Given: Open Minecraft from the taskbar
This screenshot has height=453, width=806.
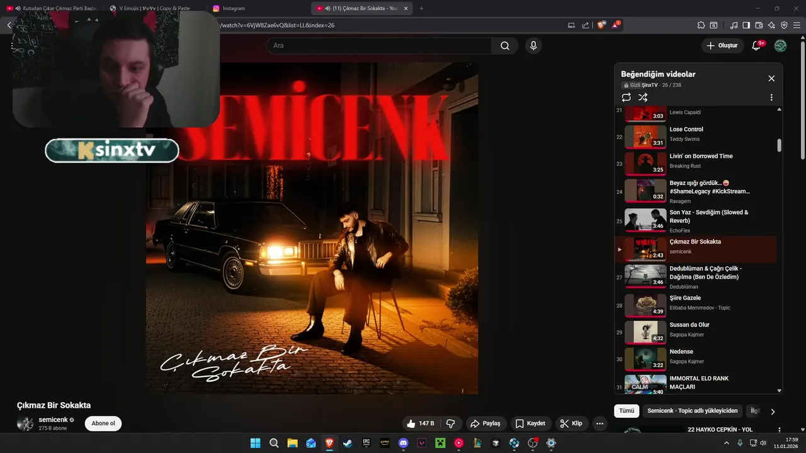Looking at the screenshot, I should [x=440, y=443].
